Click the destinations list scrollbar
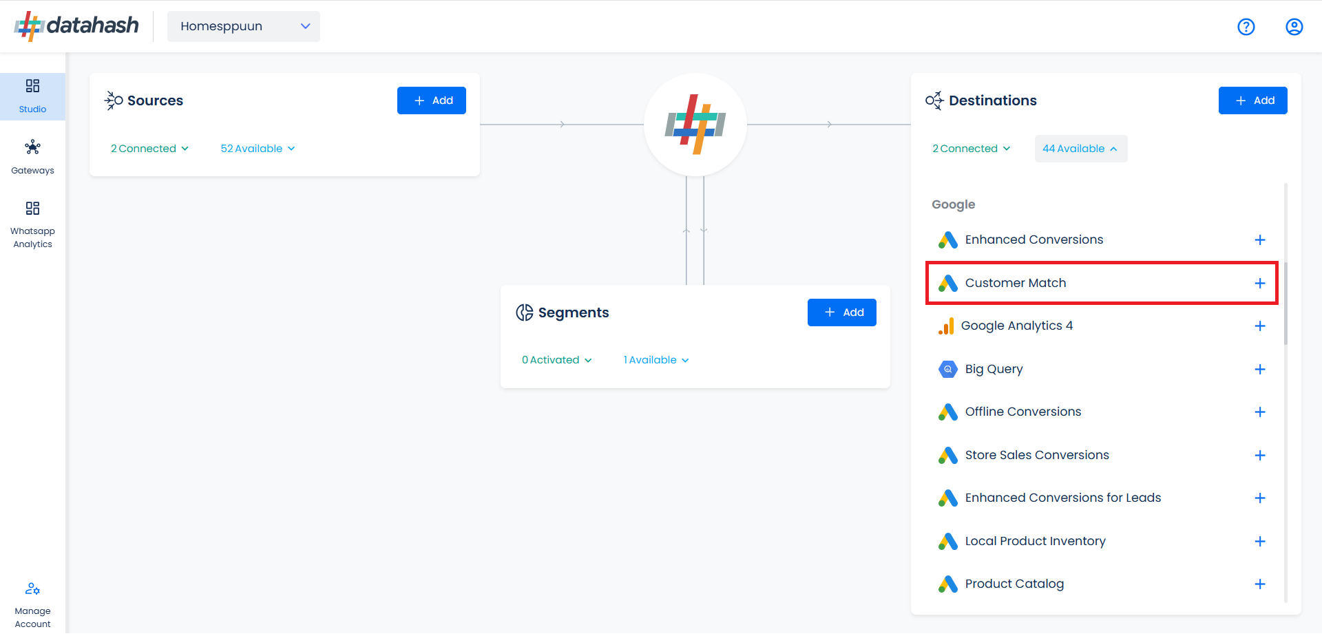Viewport: 1322px width, 636px height. tap(1286, 304)
